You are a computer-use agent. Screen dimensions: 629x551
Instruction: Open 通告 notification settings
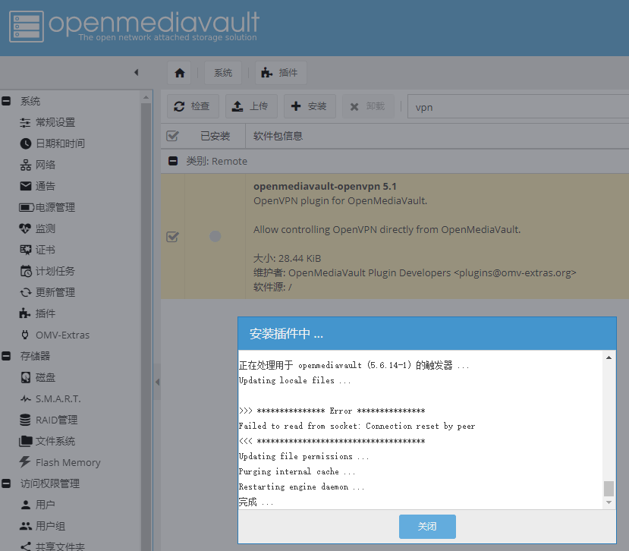[45, 186]
